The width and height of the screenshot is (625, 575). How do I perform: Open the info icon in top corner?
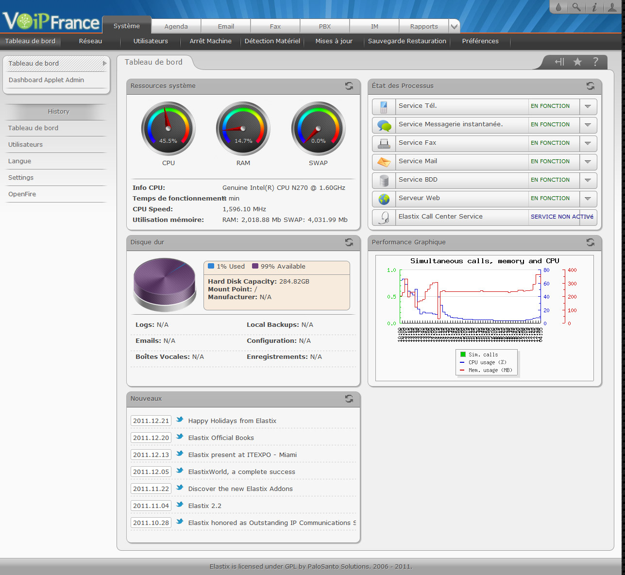pos(594,7)
